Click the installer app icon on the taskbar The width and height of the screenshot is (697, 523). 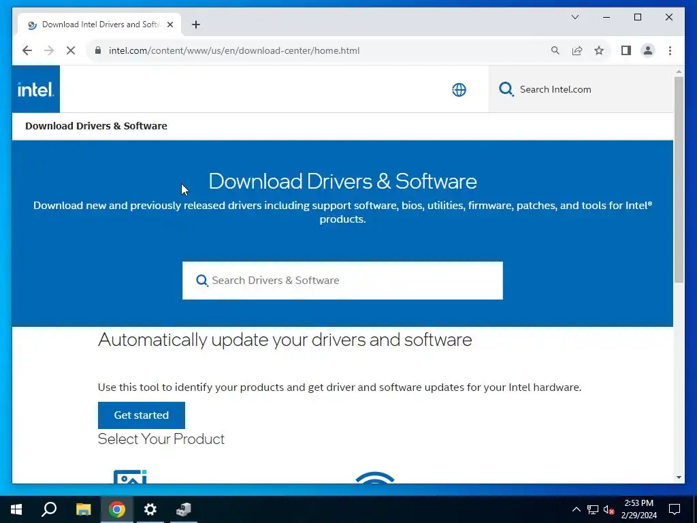click(183, 509)
